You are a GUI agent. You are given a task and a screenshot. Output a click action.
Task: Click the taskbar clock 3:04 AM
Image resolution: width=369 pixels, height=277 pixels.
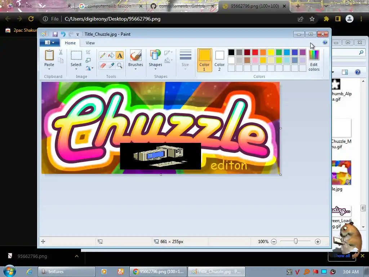[x=351, y=272]
